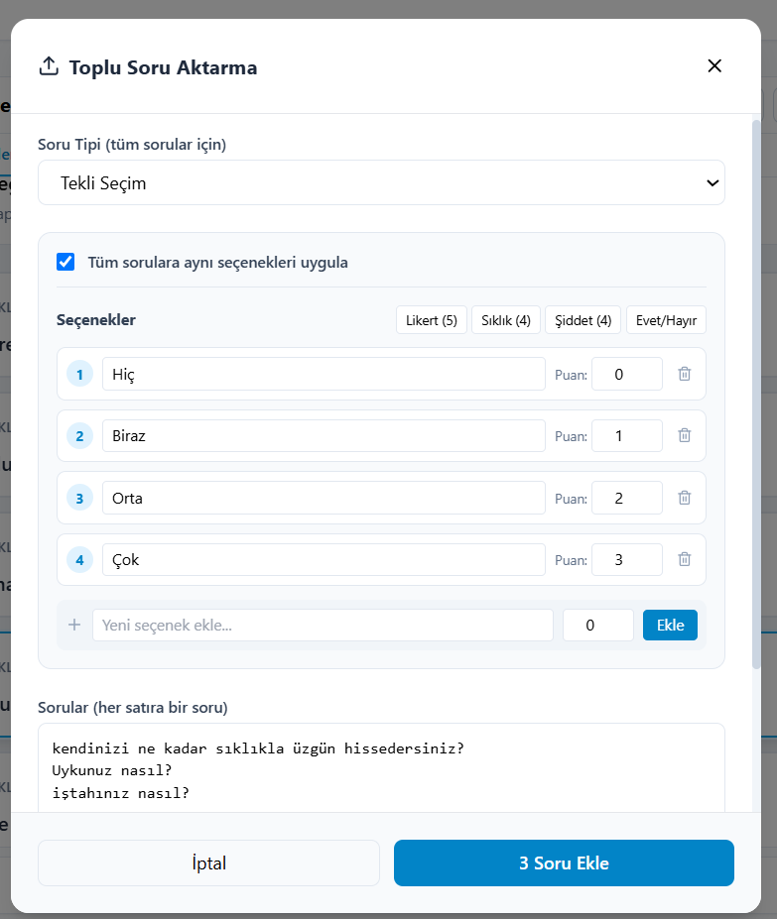Click the upload icon next to Toplu Soru Aktarma

point(49,66)
